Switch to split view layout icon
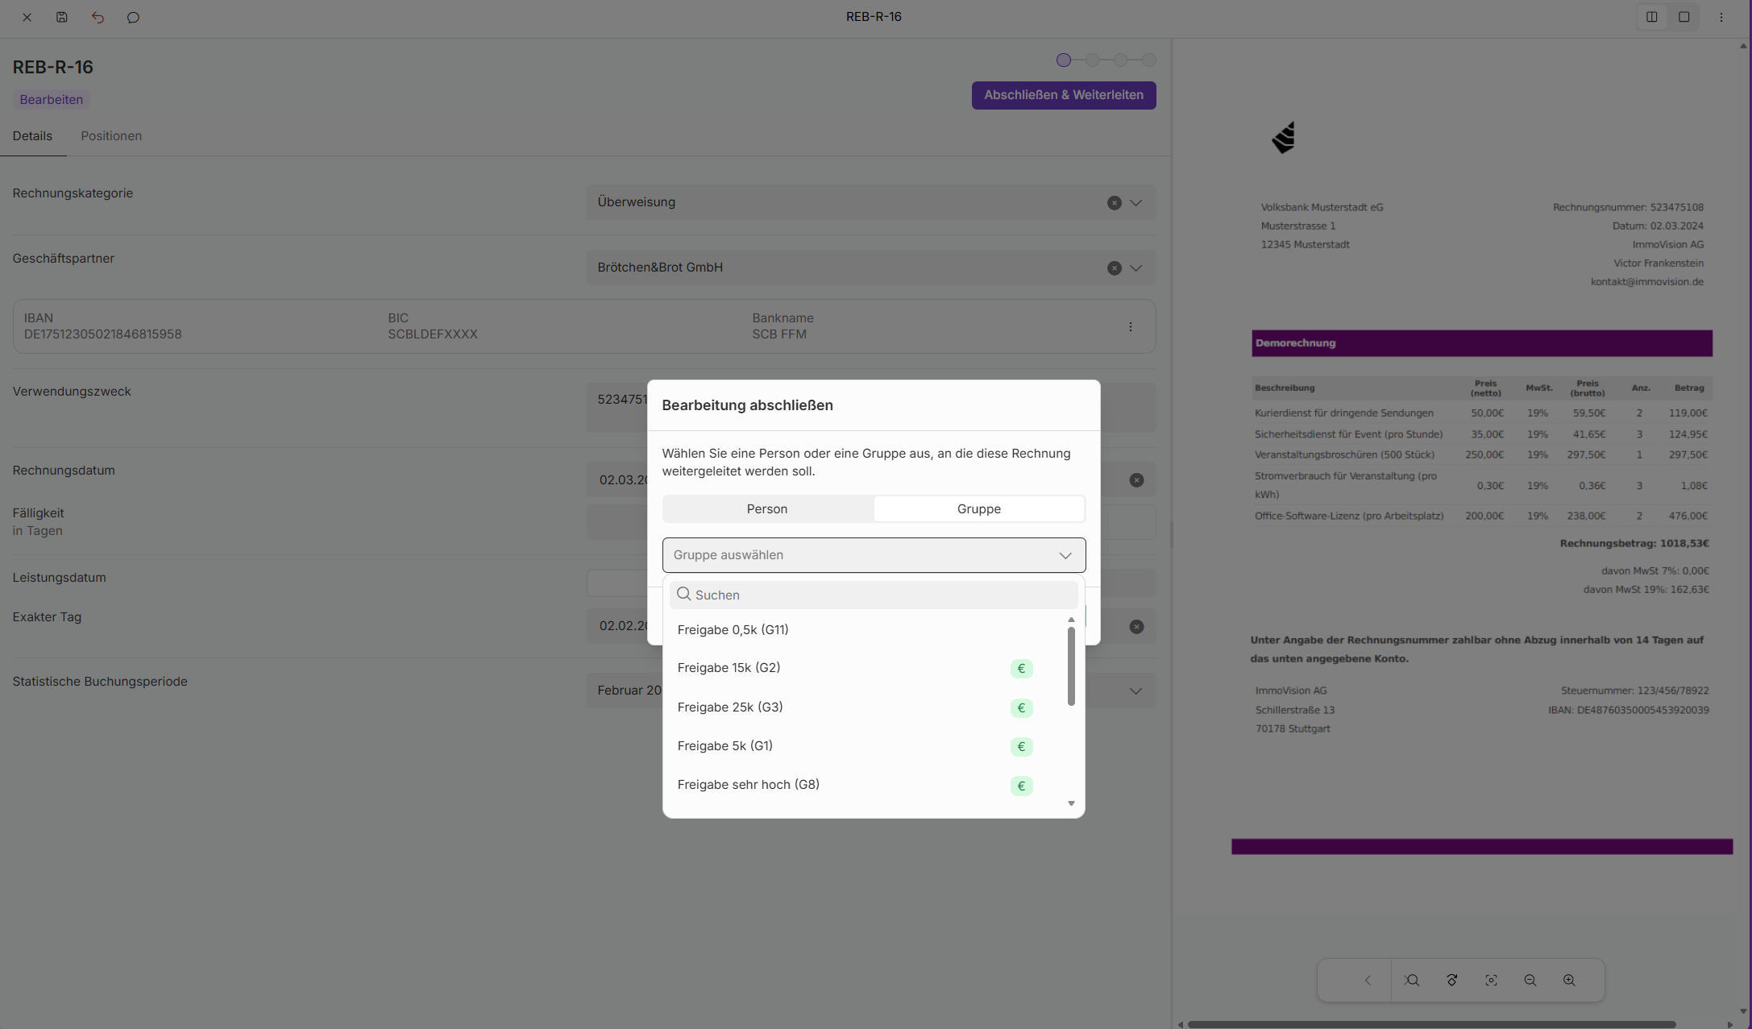This screenshot has width=1752, height=1029. coord(1651,17)
